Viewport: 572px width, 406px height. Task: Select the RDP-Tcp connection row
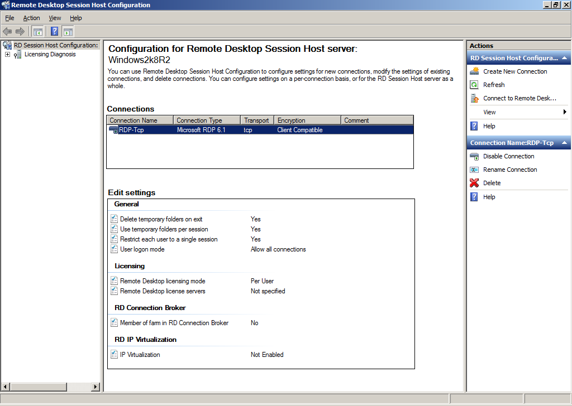tap(131, 130)
